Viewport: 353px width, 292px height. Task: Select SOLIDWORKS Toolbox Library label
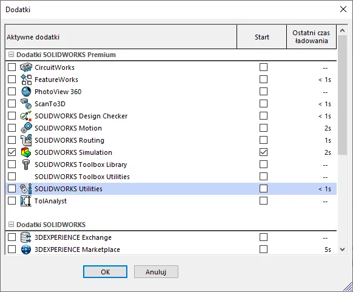coord(81,165)
